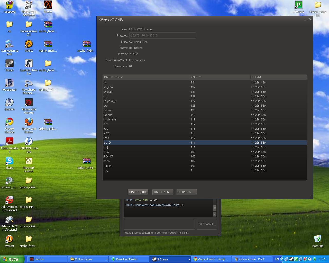Select the player row 'zadrot'
Viewport: 329px width, 263px height.
(x=205, y=110)
